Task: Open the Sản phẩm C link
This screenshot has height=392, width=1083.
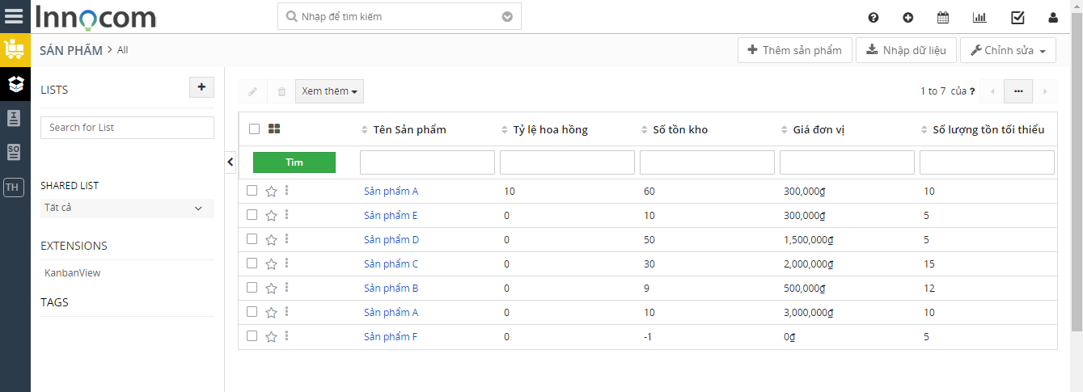Action: tap(391, 263)
